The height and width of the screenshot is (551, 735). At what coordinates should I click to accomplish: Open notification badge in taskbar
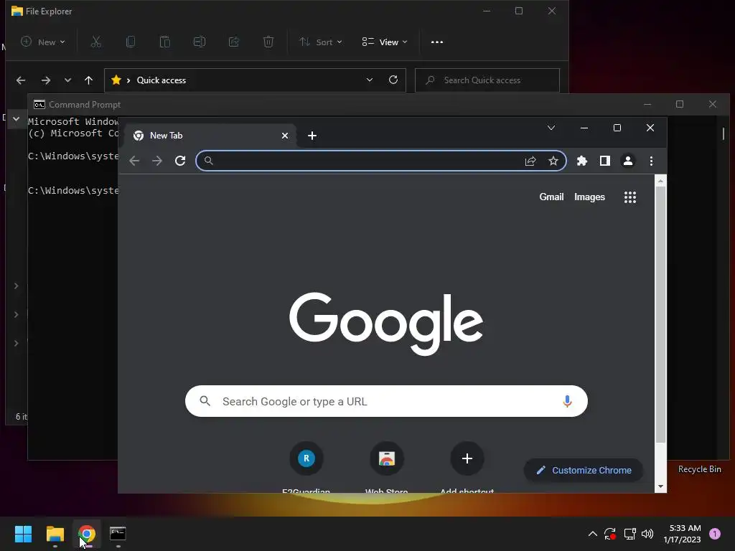click(715, 534)
